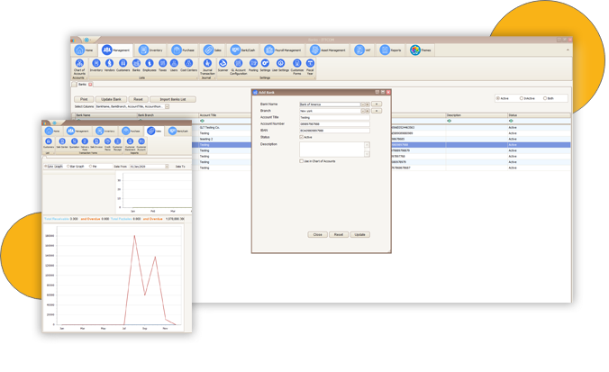Open the Select Columns dropdown
Viewport: 609px width, 372px height.
[x=167, y=106]
